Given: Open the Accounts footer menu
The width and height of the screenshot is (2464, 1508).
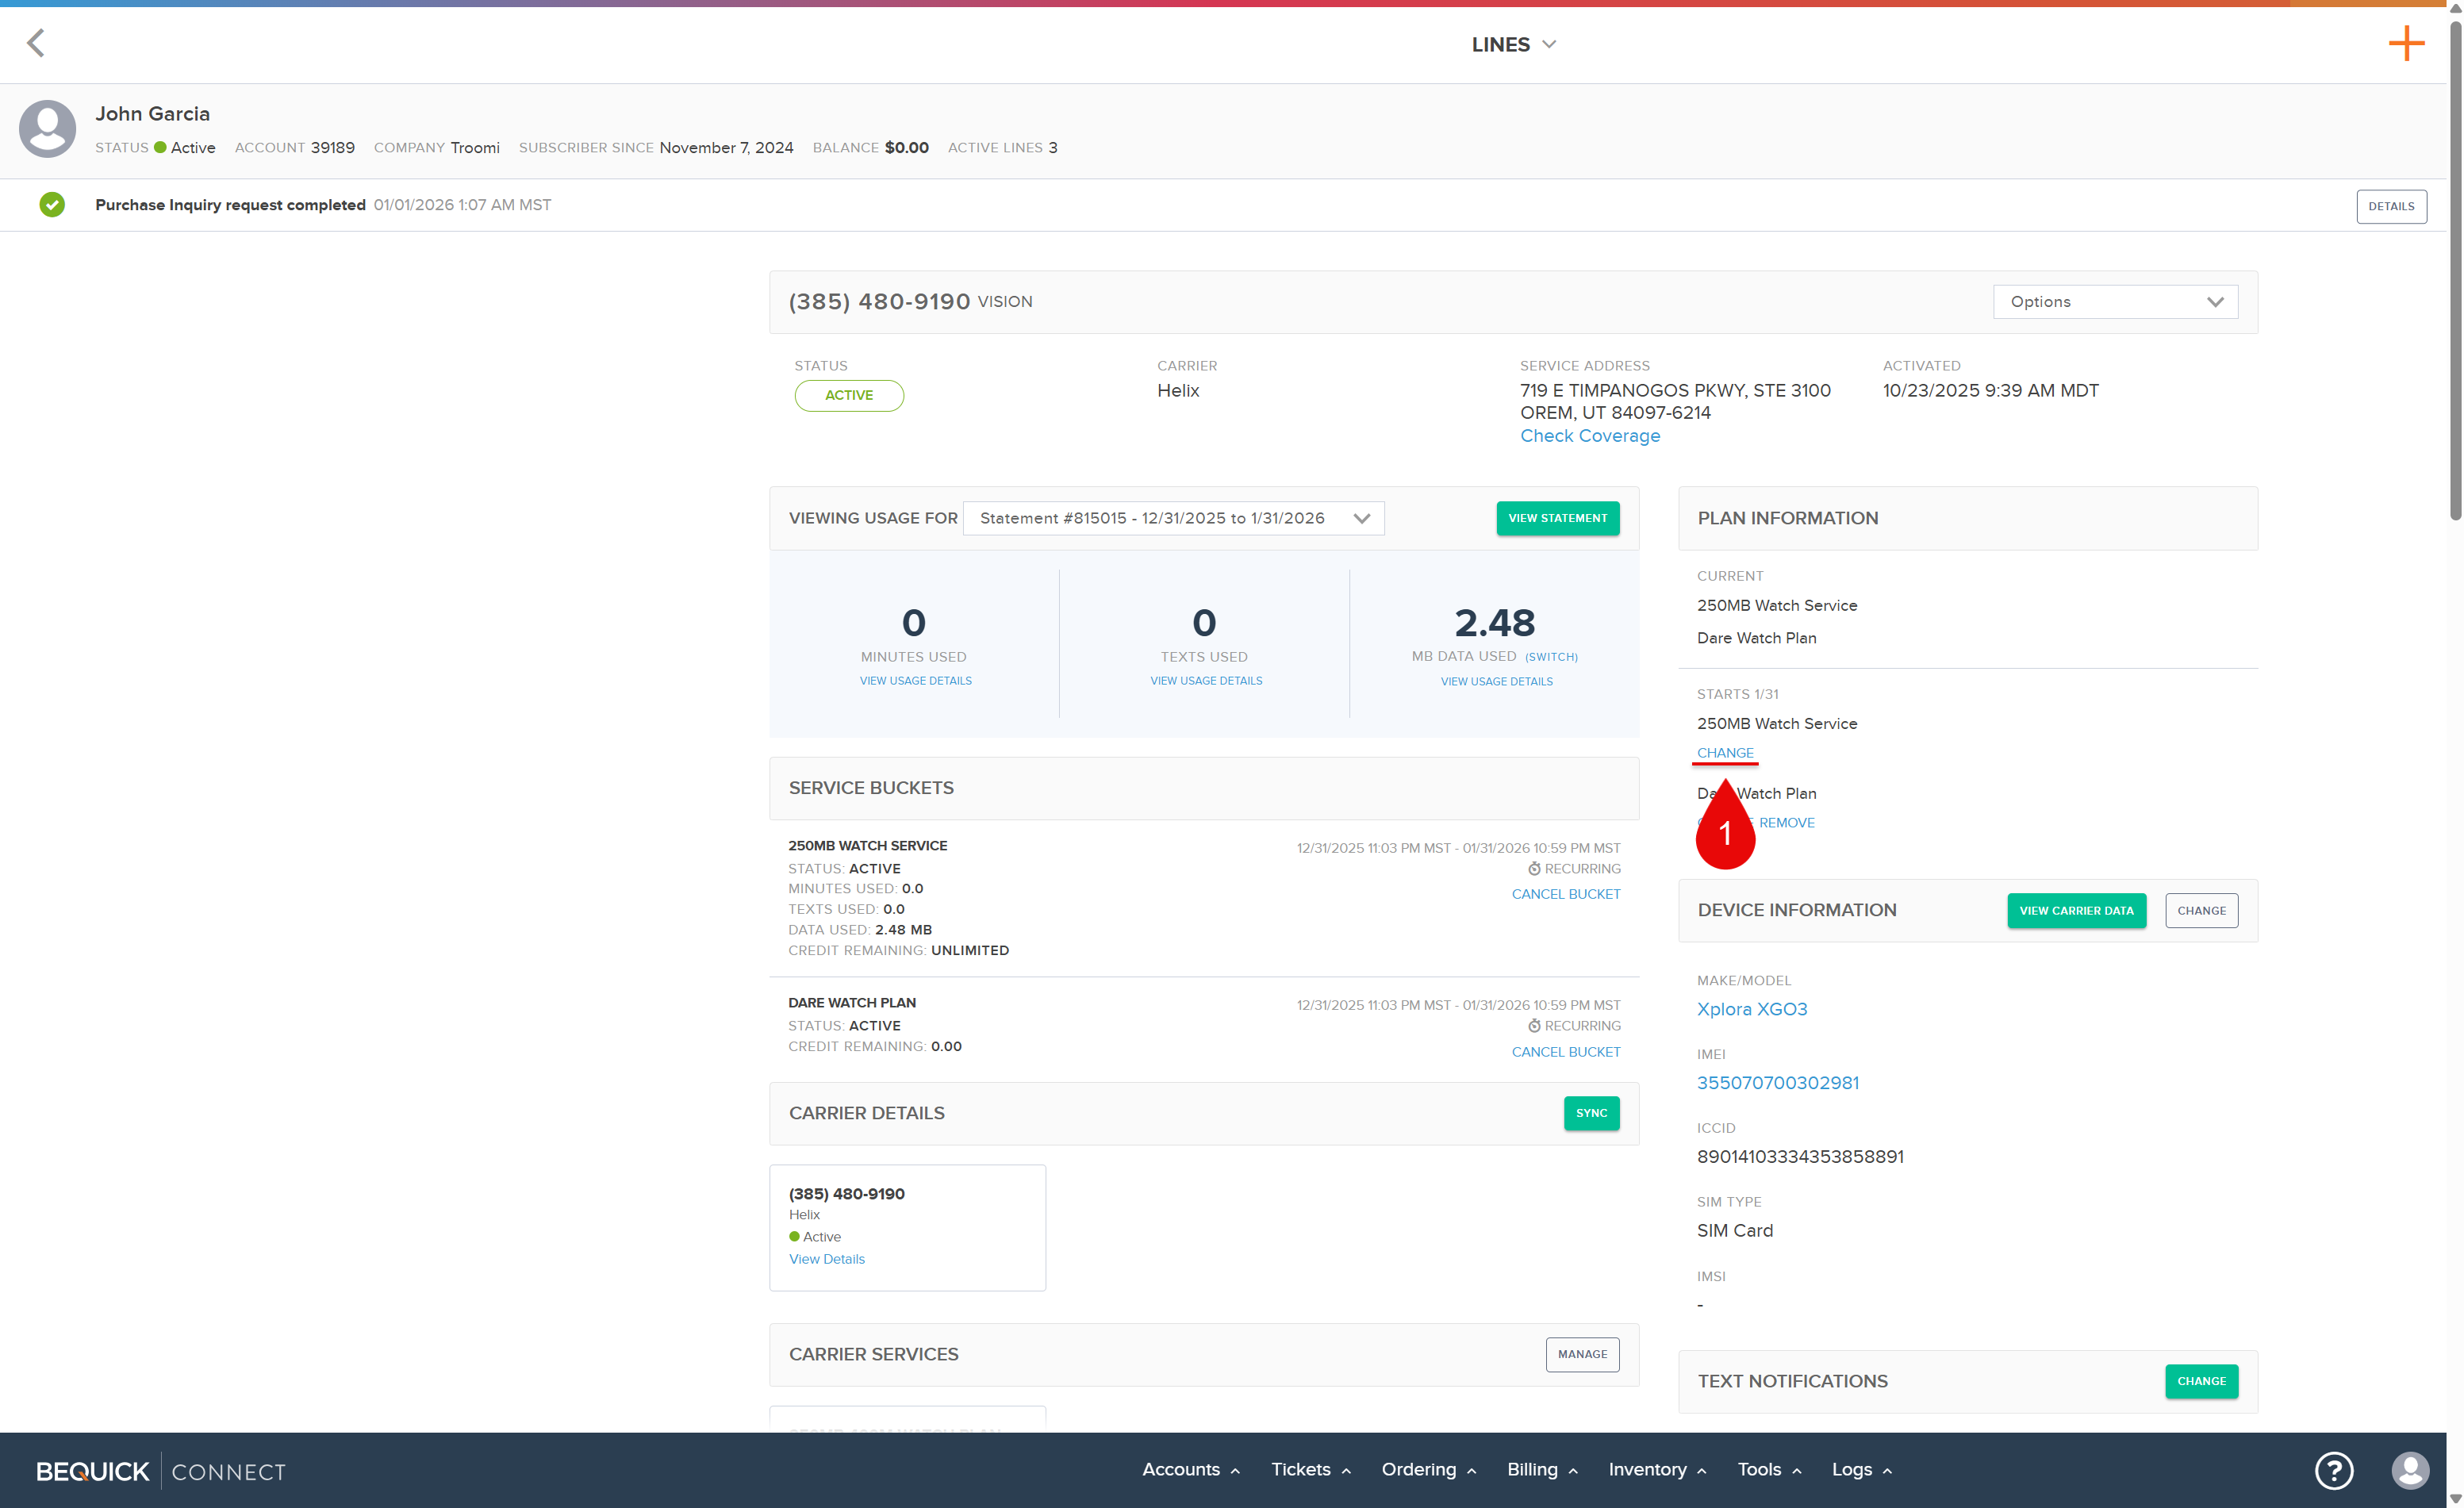Looking at the screenshot, I should 1190,1469.
